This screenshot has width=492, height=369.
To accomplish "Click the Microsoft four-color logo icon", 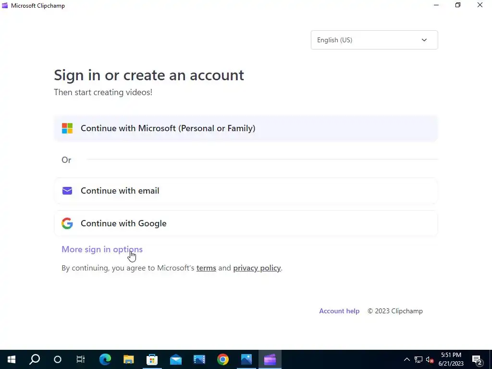I will (x=67, y=128).
